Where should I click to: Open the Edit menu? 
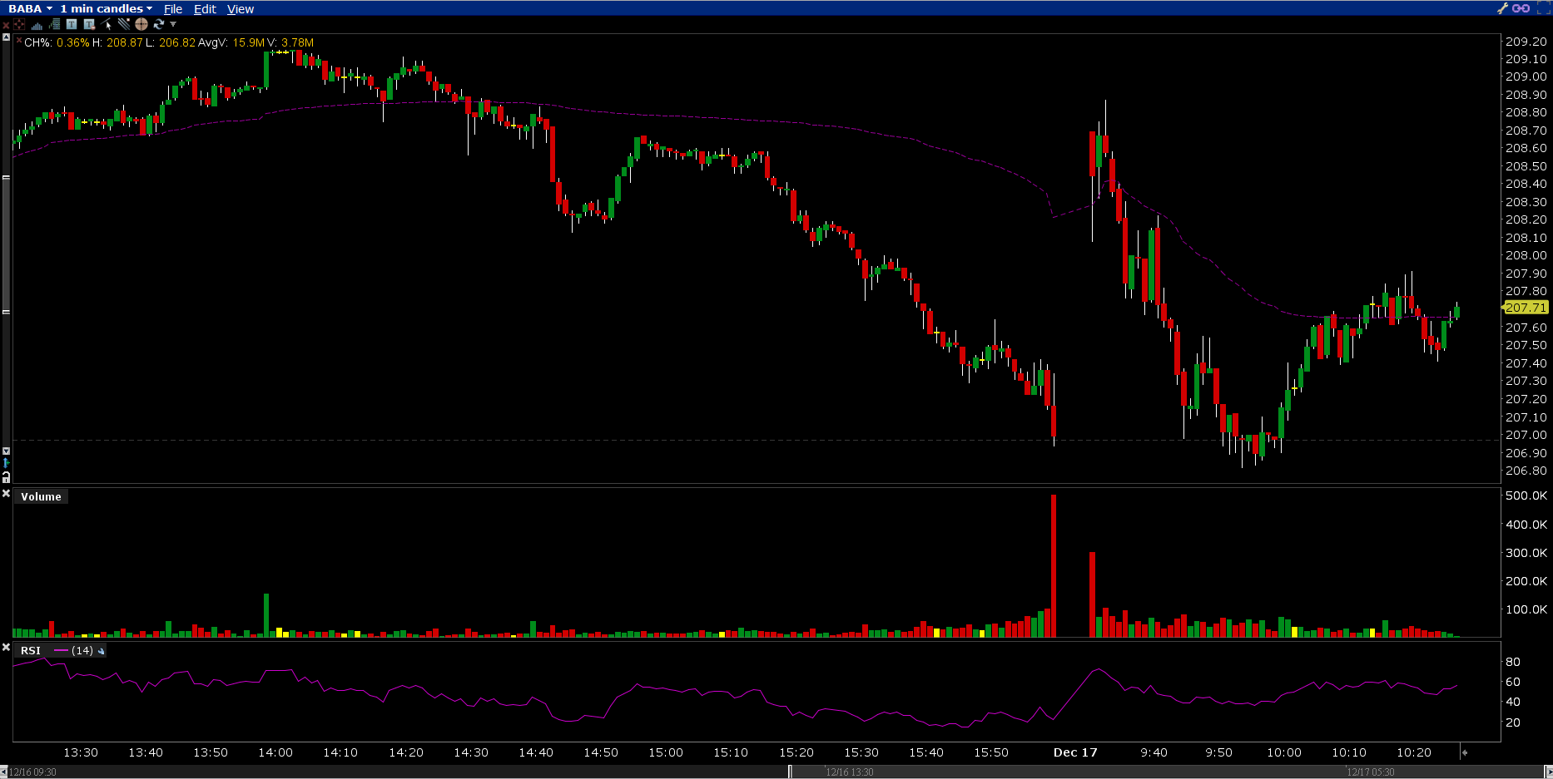pyautogui.click(x=205, y=9)
